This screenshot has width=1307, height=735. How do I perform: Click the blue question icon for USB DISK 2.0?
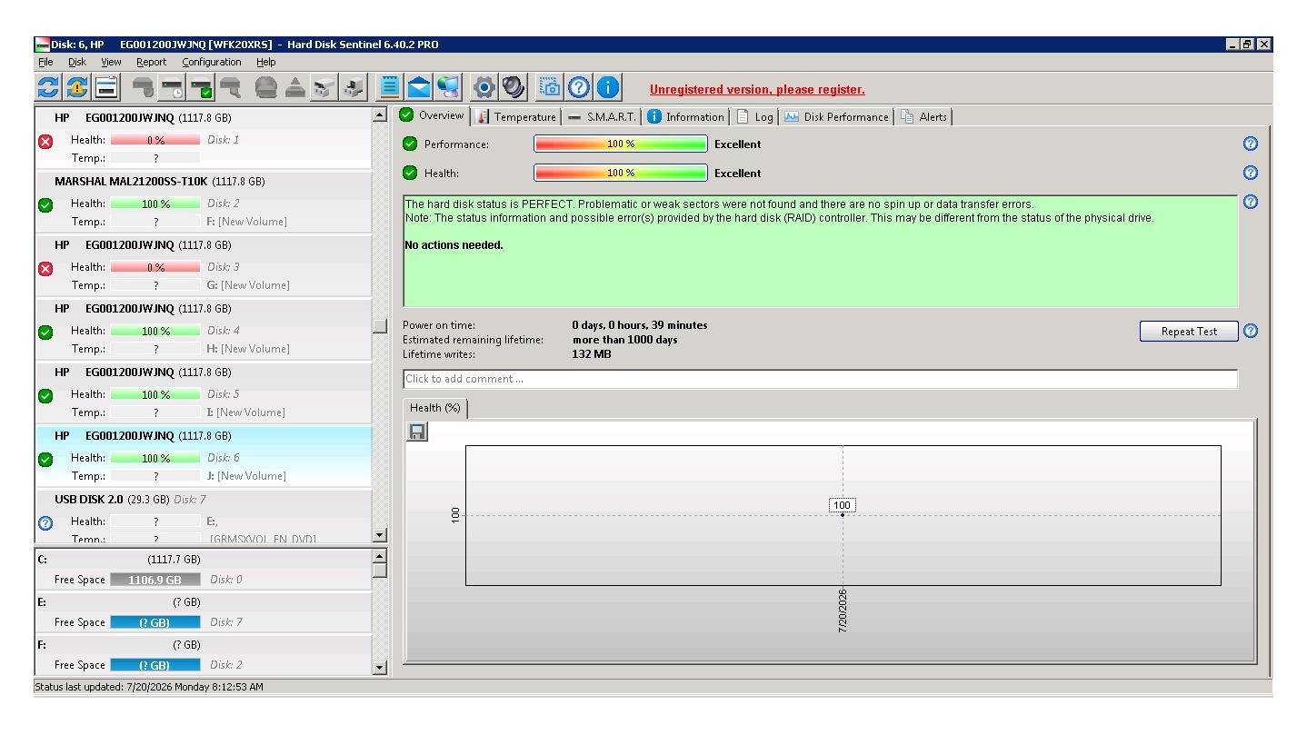pos(45,522)
